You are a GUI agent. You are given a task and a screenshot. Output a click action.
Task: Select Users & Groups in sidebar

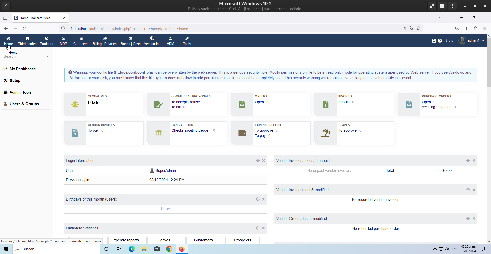[x=24, y=104]
